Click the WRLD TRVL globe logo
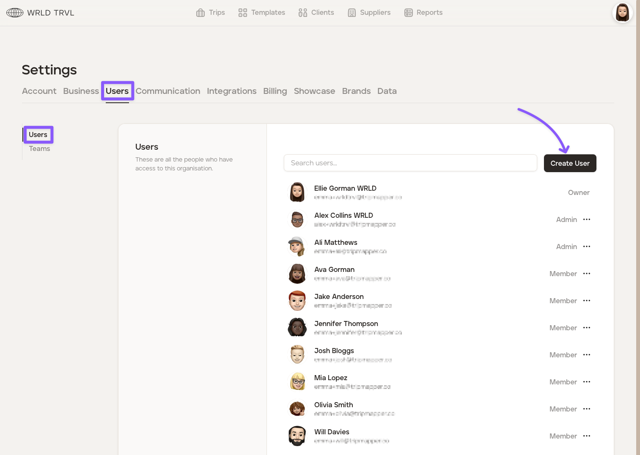640x455 pixels. pos(15,13)
